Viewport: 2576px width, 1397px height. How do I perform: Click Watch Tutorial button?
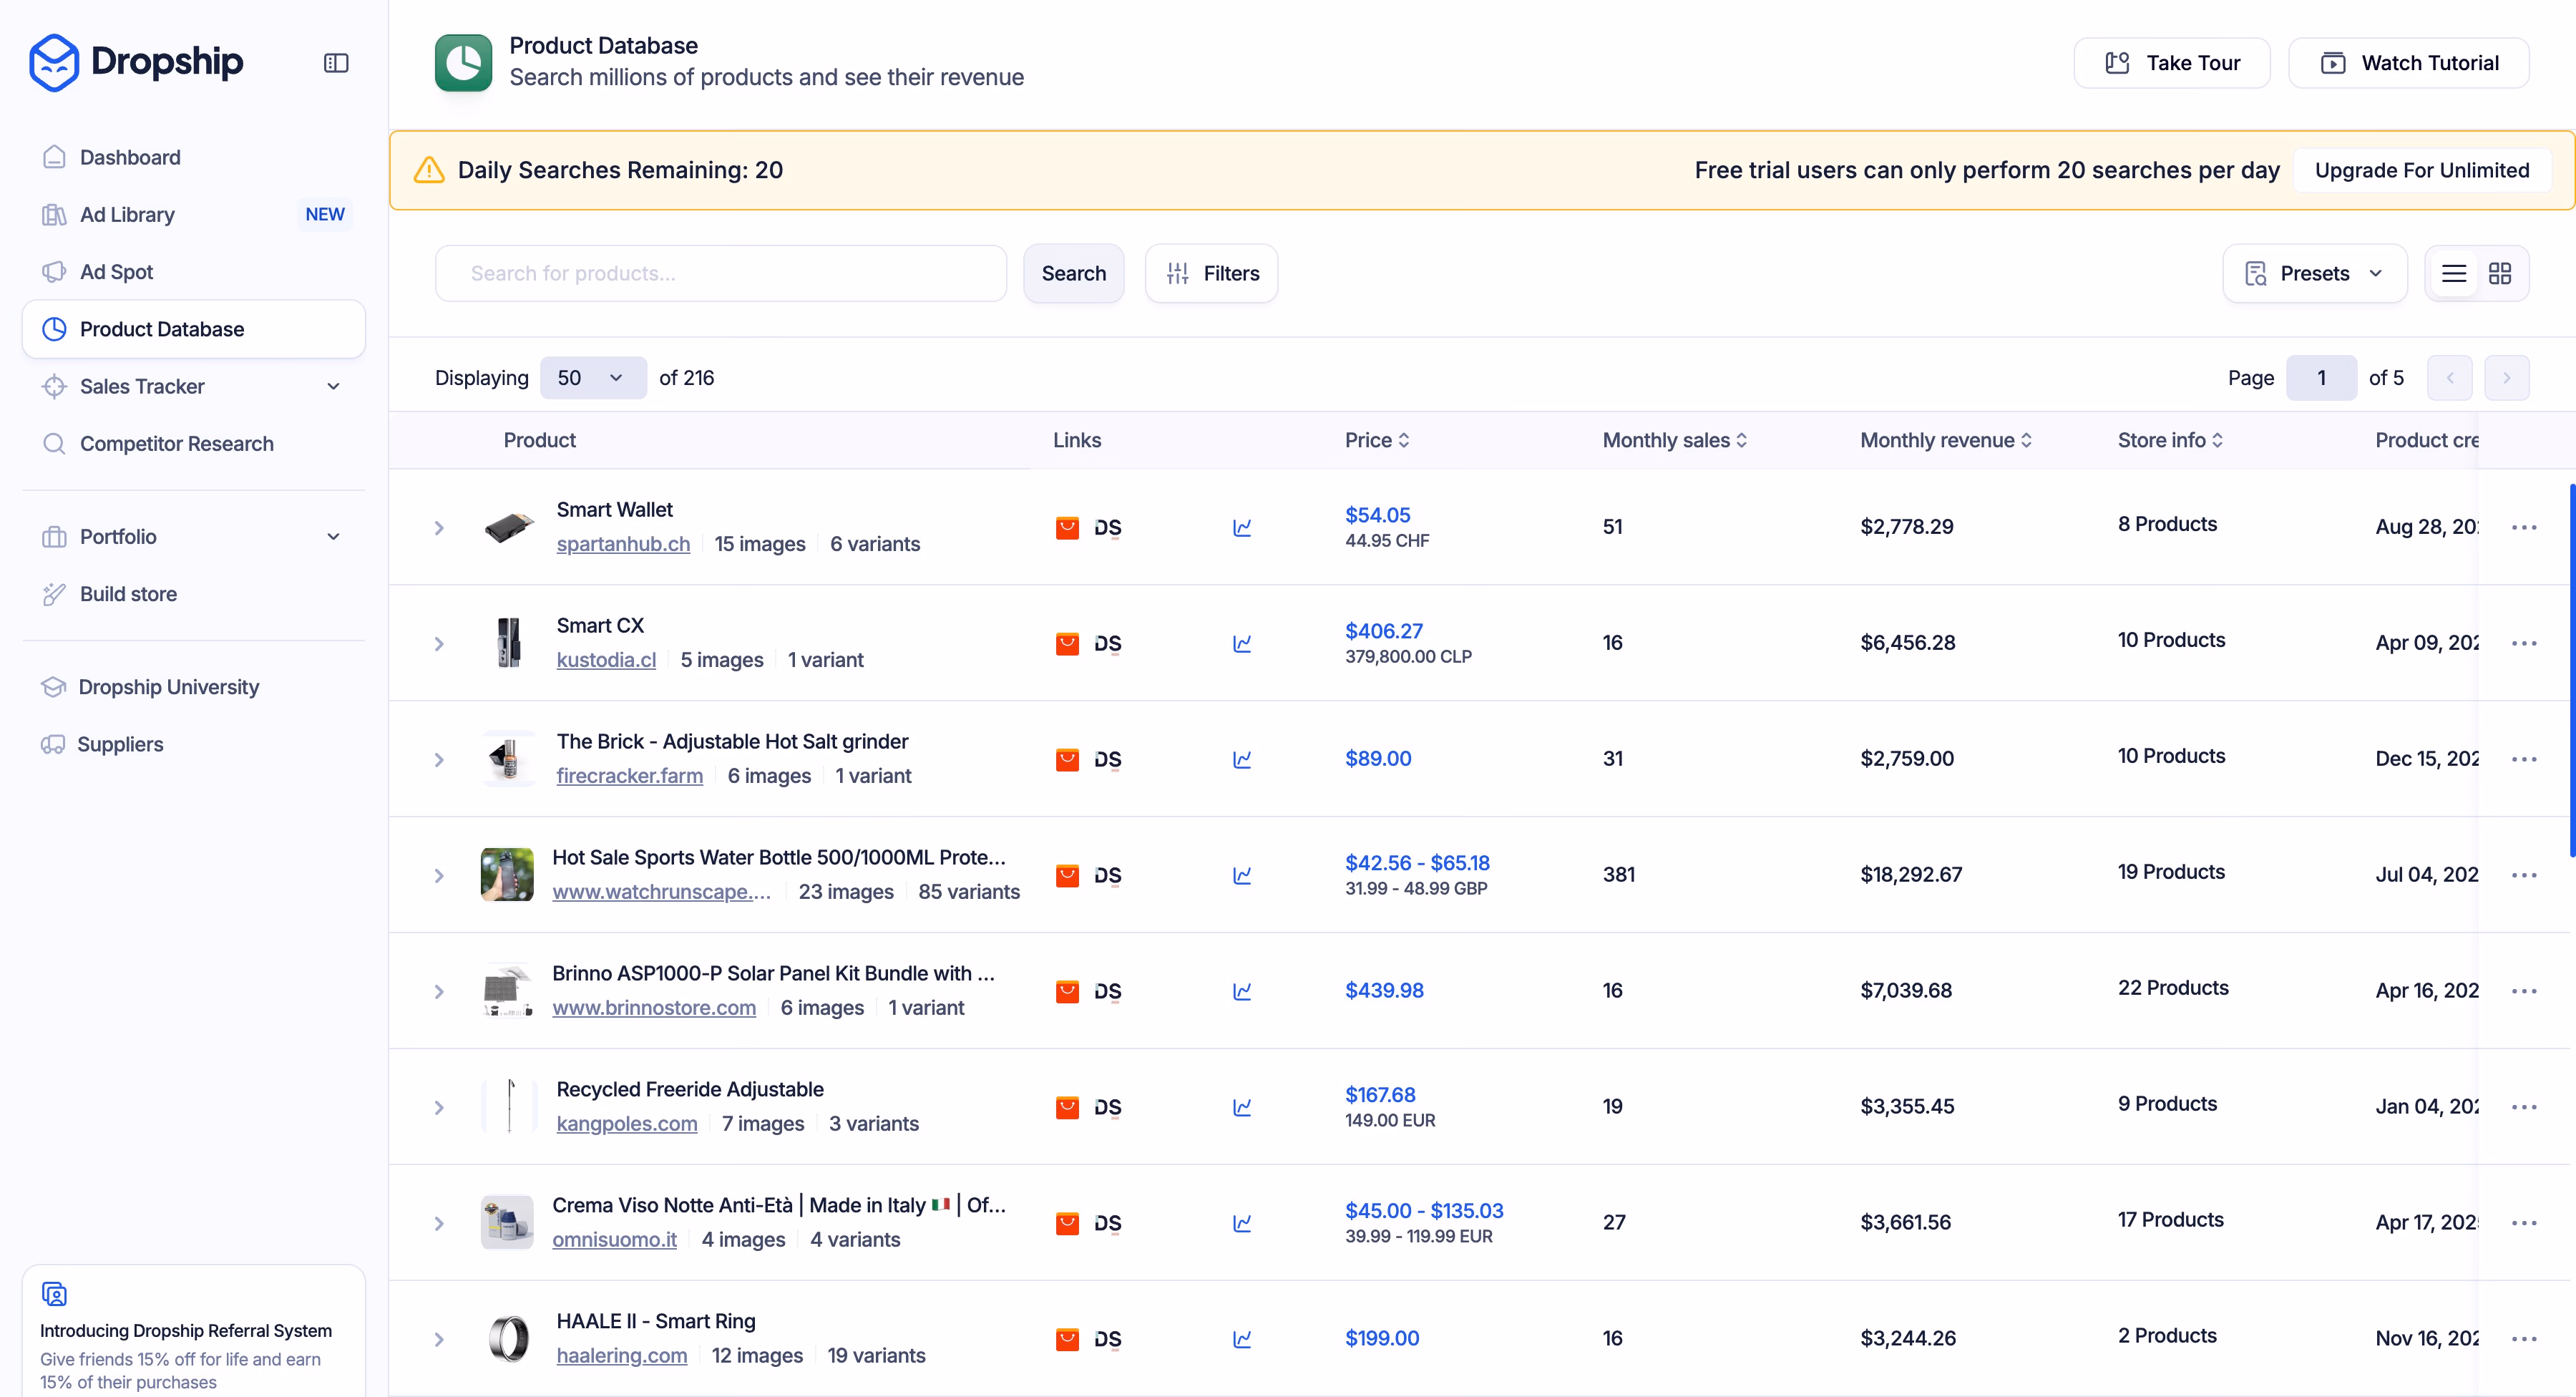pyautogui.click(x=2409, y=63)
